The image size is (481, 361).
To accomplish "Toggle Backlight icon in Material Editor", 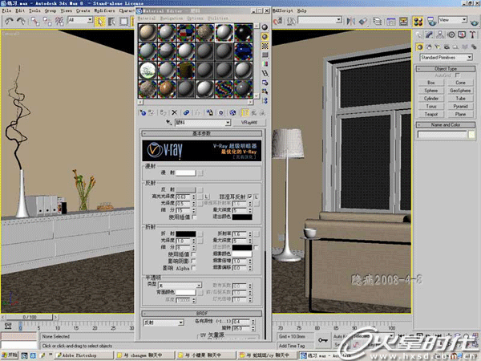I will coord(265,37).
